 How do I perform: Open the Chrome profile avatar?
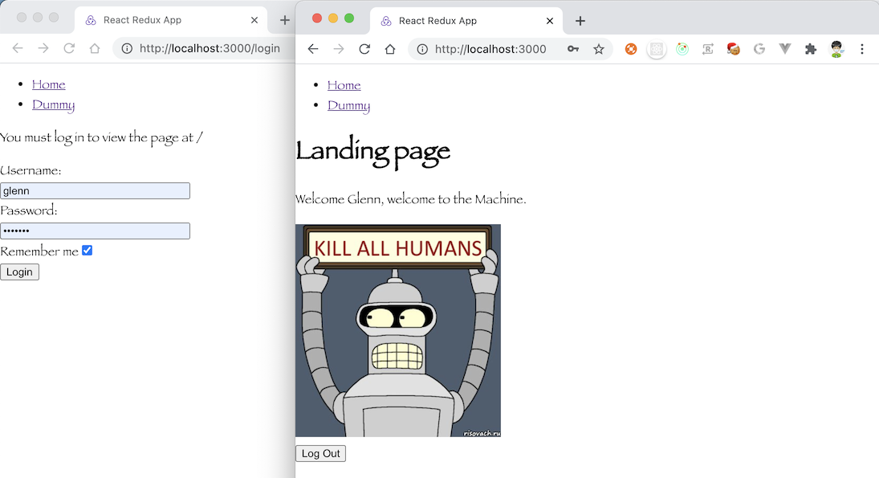(836, 49)
